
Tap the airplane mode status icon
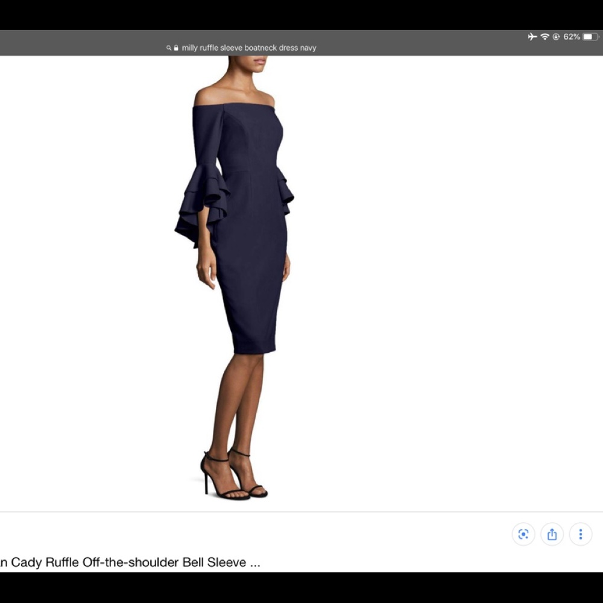click(x=532, y=37)
